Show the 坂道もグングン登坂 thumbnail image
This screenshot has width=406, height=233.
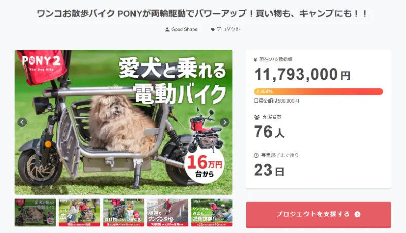coord(167,212)
